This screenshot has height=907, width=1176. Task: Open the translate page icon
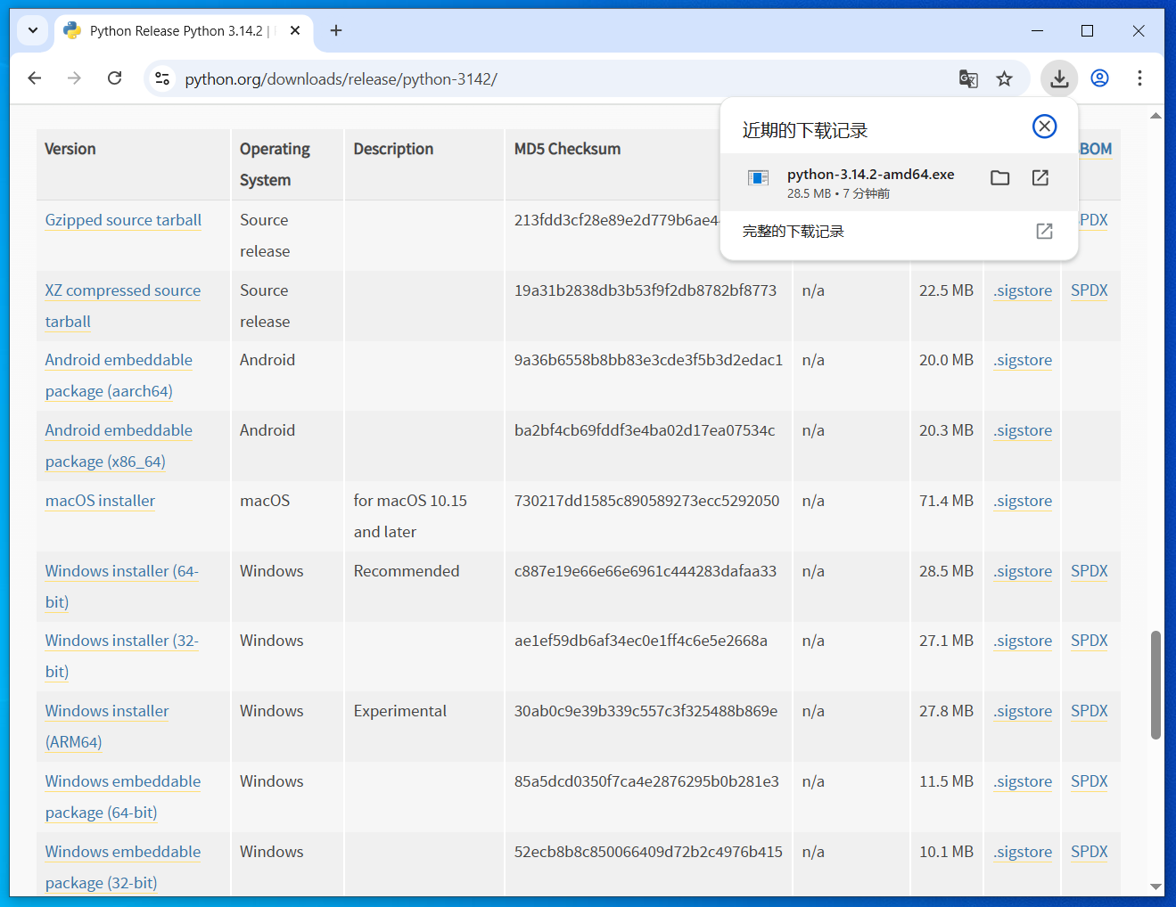(x=968, y=78)
